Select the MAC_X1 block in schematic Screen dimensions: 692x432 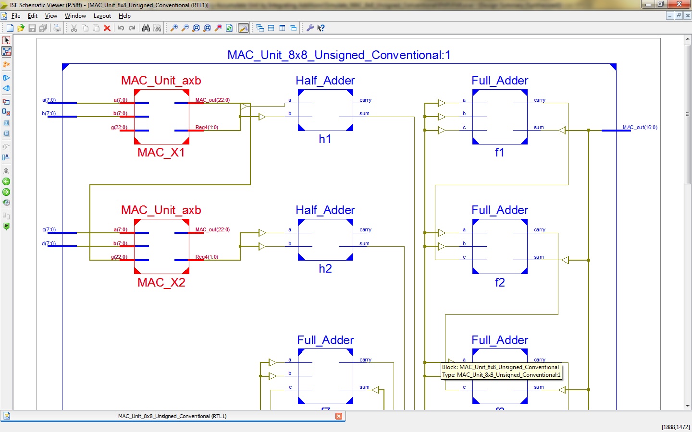(161, 117)
